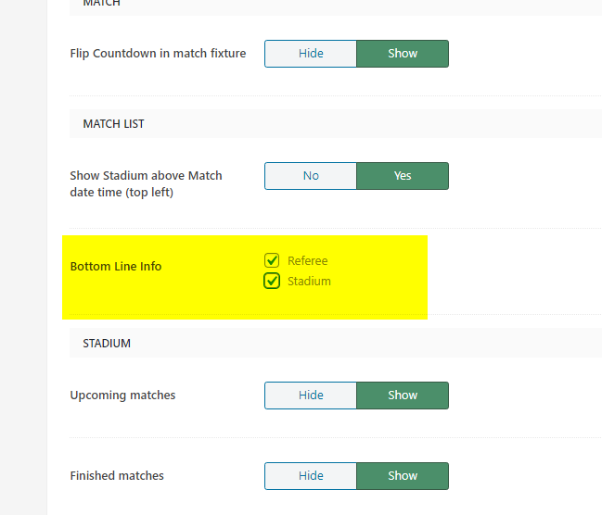Show Finished matches in Stadium section
This screenshot has width=602, height=515.
point(403,476)
